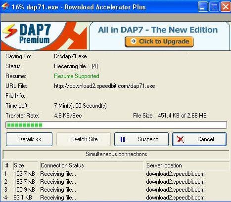Screen dimensions: 231x202
Task: Click the Size column header
Action: (x=25, y=165)
